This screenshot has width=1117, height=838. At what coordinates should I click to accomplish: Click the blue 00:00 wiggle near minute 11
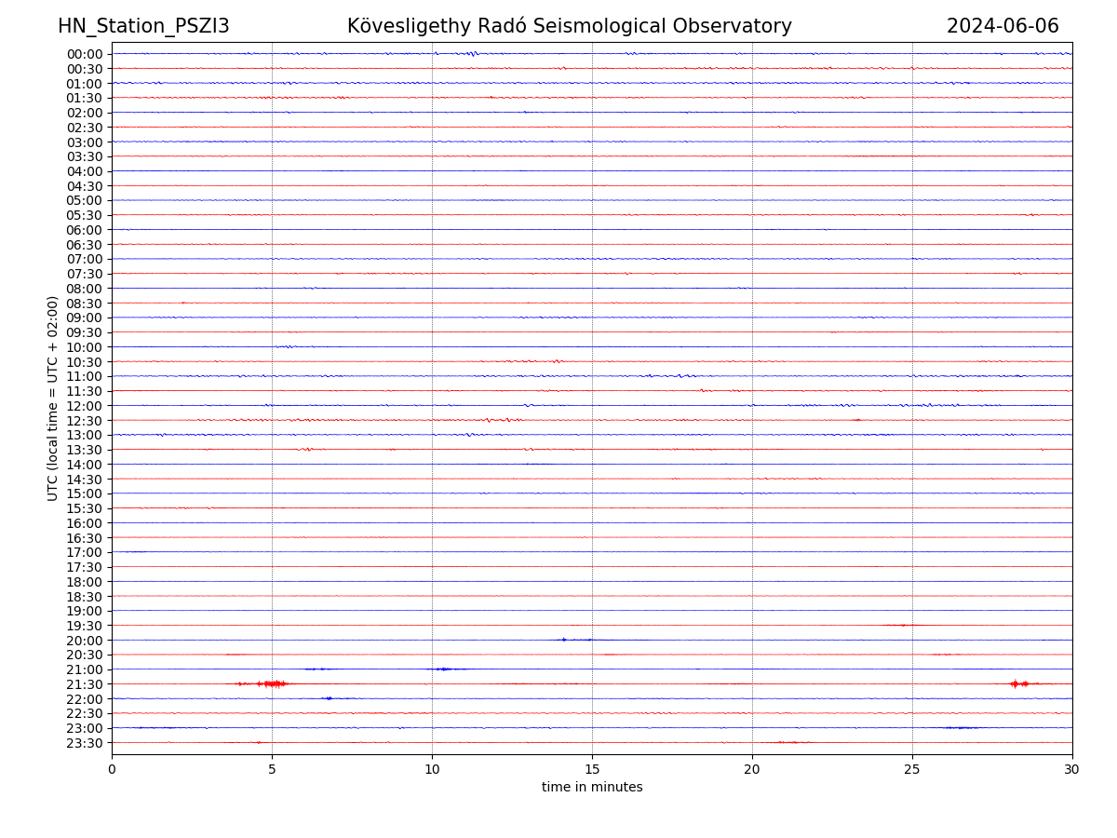click(471, 54)
